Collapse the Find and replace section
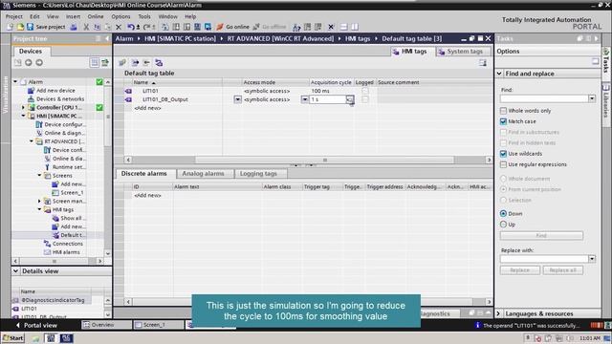 pyautogui.click(x=499, y=74)
